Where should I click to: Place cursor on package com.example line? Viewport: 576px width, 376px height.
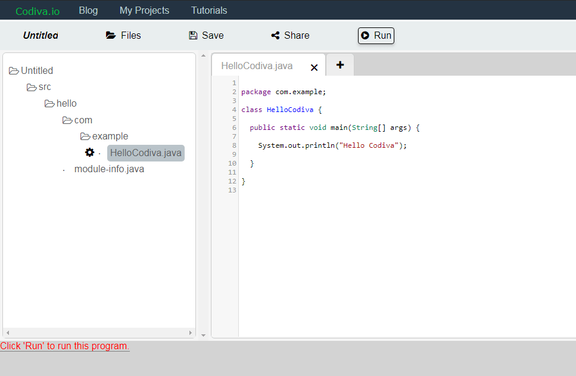point(283,92)
